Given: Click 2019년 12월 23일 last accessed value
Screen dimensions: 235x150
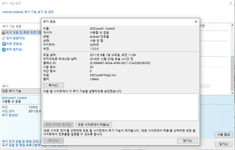Looking at the screenshot, I should (111, 59).
